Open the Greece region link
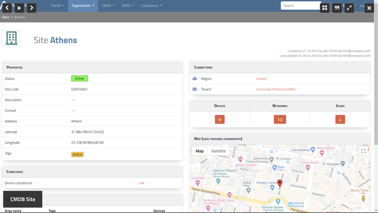 point(261,79)
